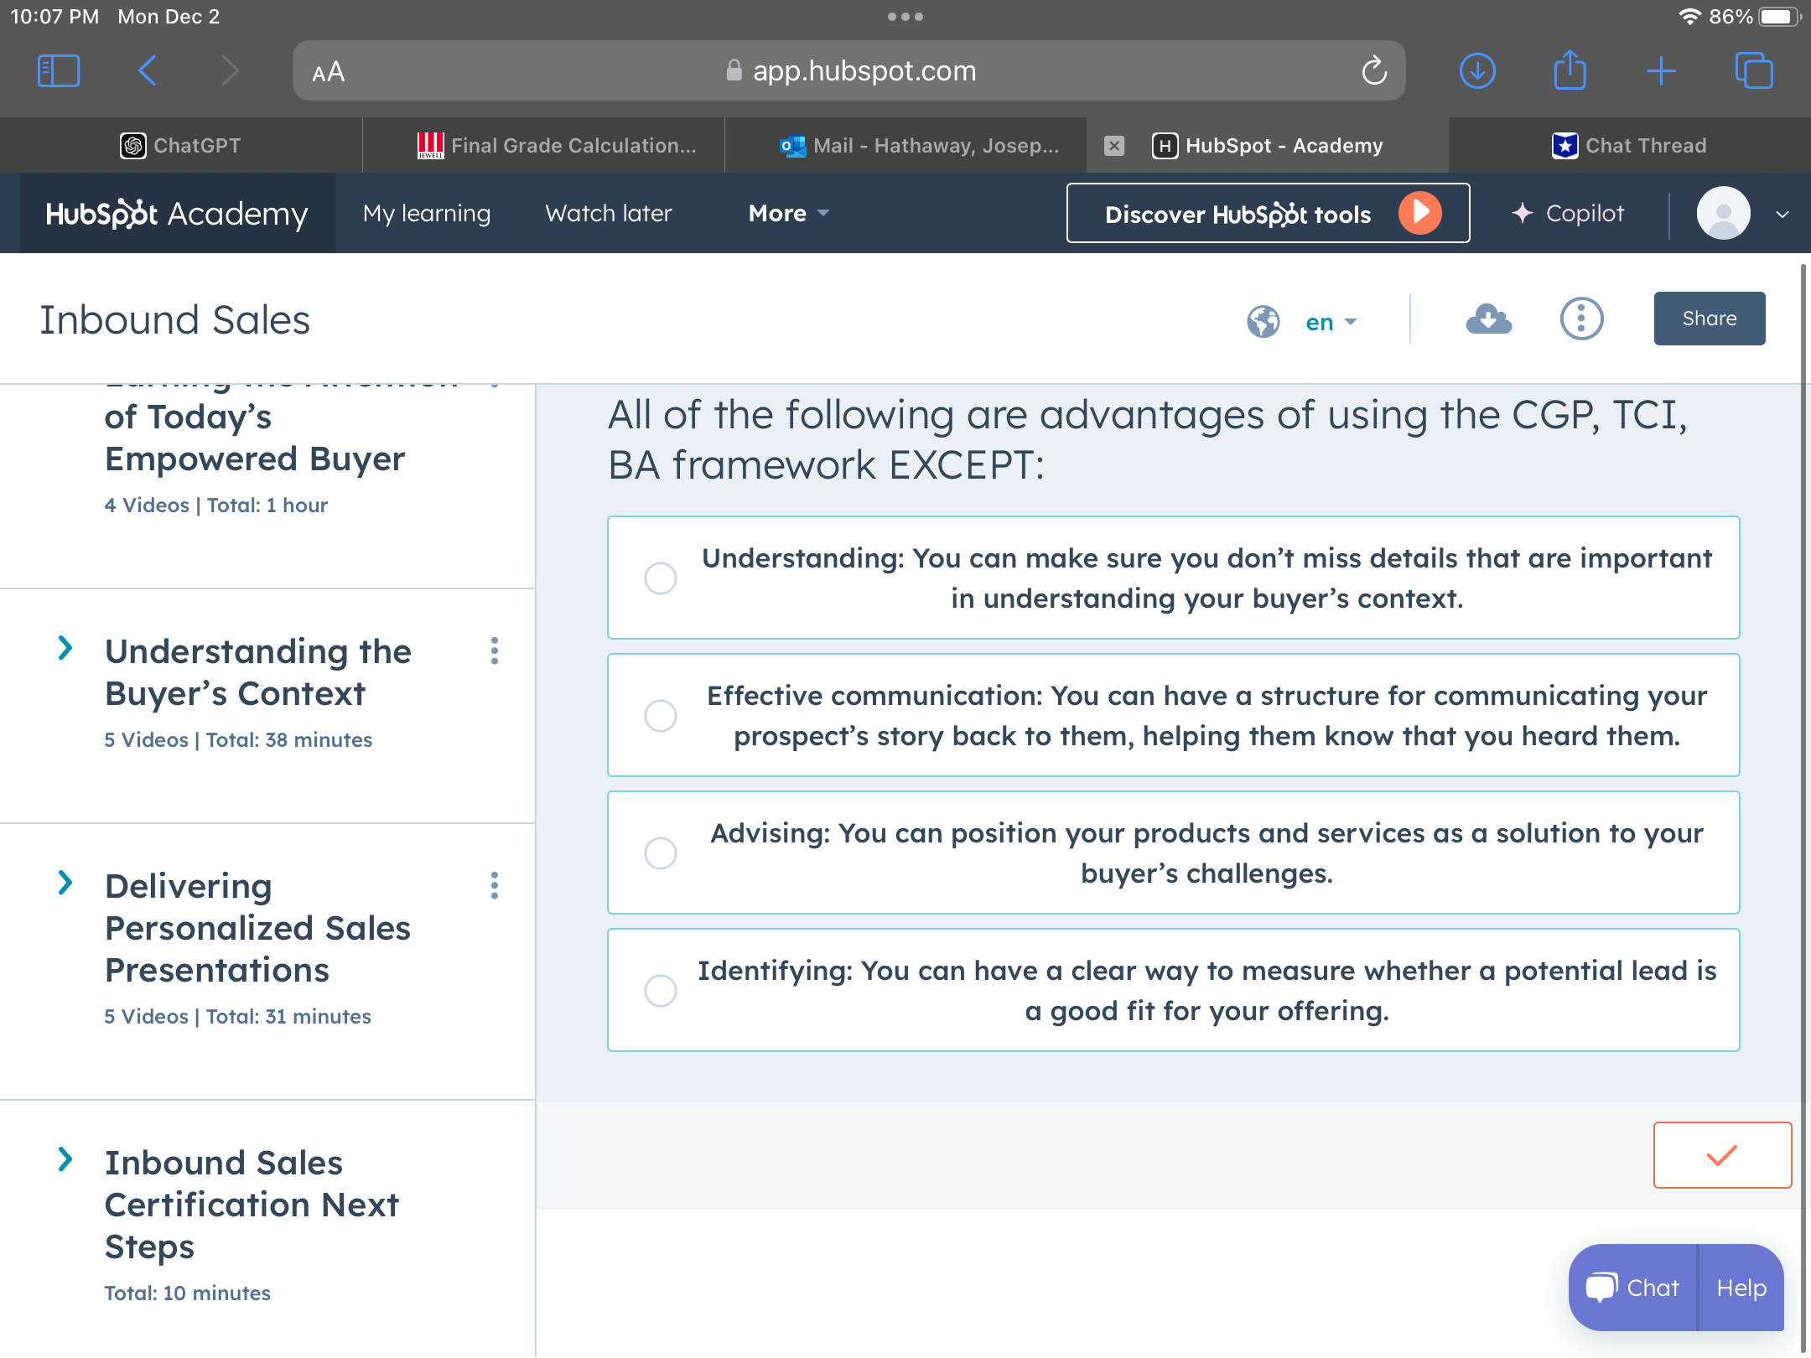The width and height of the screenshot is (1811, 1358).
Task: Click the orange play icon in Discover HubSpot tools
Action: point(1419,213)
